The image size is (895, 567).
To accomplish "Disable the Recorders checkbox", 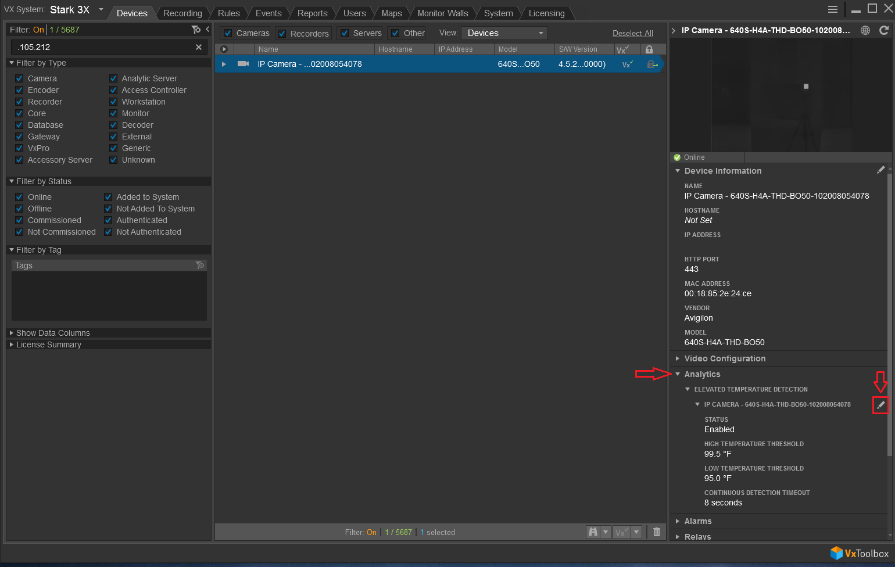I will click(282, 34).
